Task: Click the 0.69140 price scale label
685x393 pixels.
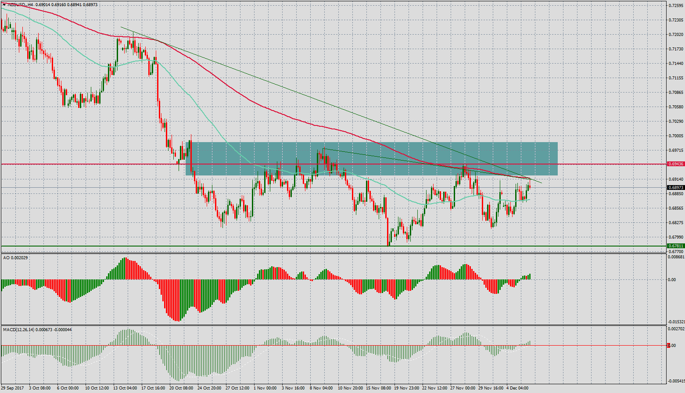Action: point(675,179)
